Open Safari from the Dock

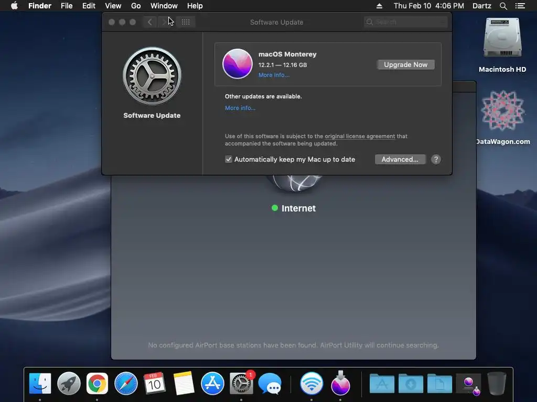coord(126,384)
